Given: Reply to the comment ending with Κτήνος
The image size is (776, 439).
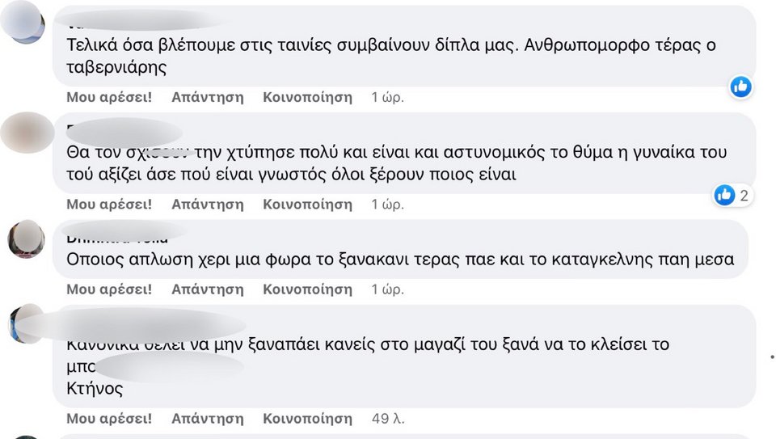Looking at the screenshot, I should pyautogui.click(x=208, y=419).
